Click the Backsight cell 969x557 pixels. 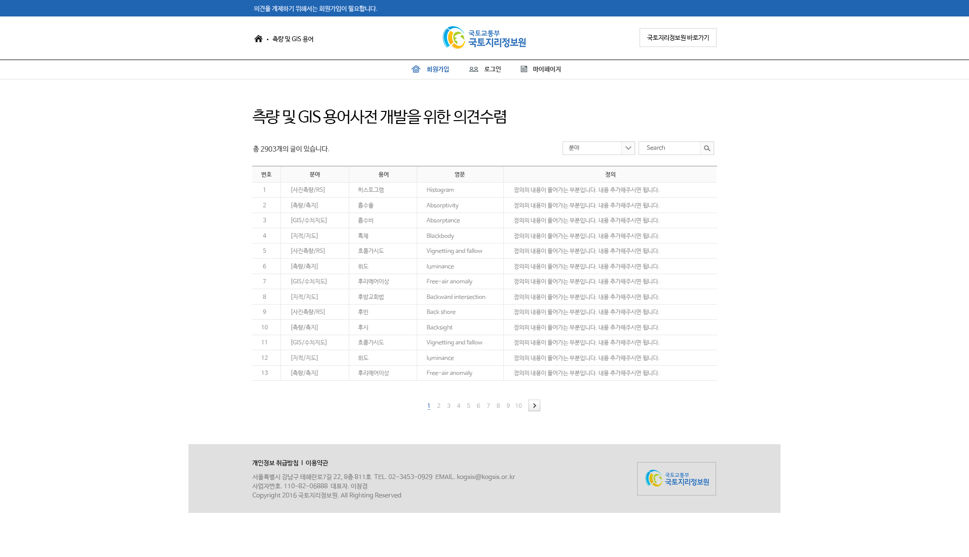coord(439,327)
